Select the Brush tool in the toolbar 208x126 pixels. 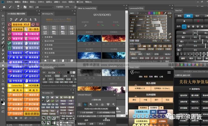click(x=3, y=46)
